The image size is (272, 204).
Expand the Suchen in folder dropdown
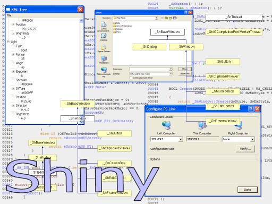157,18
